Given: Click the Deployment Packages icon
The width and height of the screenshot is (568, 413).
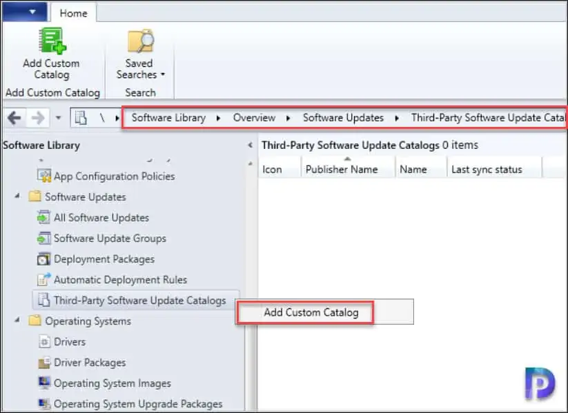Looking at the screenshot, I should coord(43,259).
